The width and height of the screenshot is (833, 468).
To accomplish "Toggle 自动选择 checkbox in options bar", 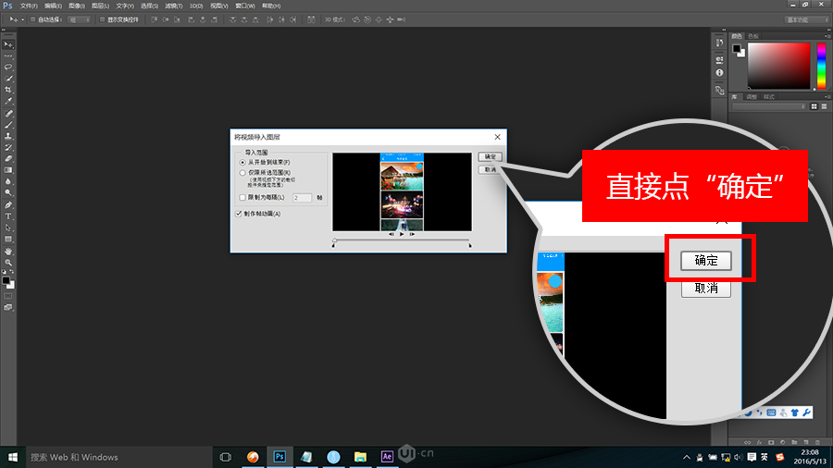I will (33, 19).
